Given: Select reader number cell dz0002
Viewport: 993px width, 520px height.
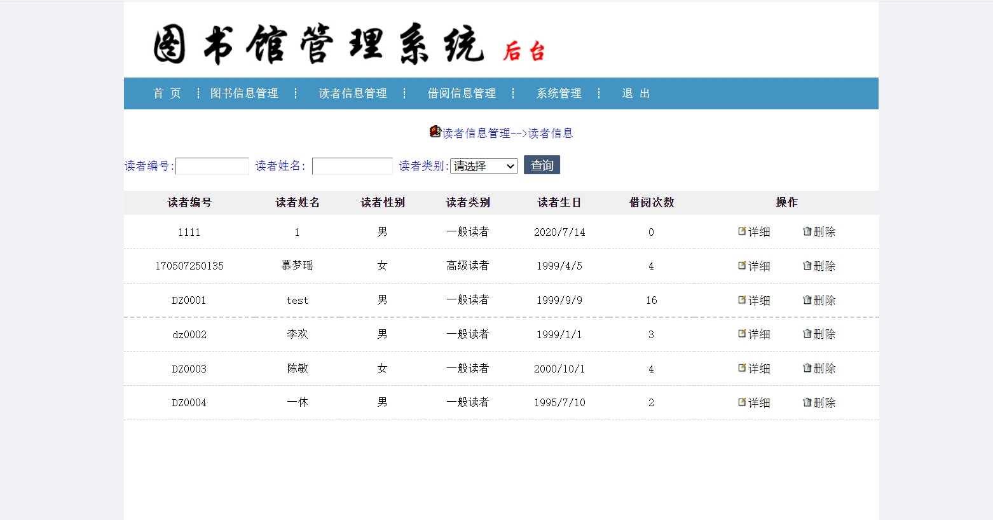Looking at the screenshot, I should (x=189, y=334).
